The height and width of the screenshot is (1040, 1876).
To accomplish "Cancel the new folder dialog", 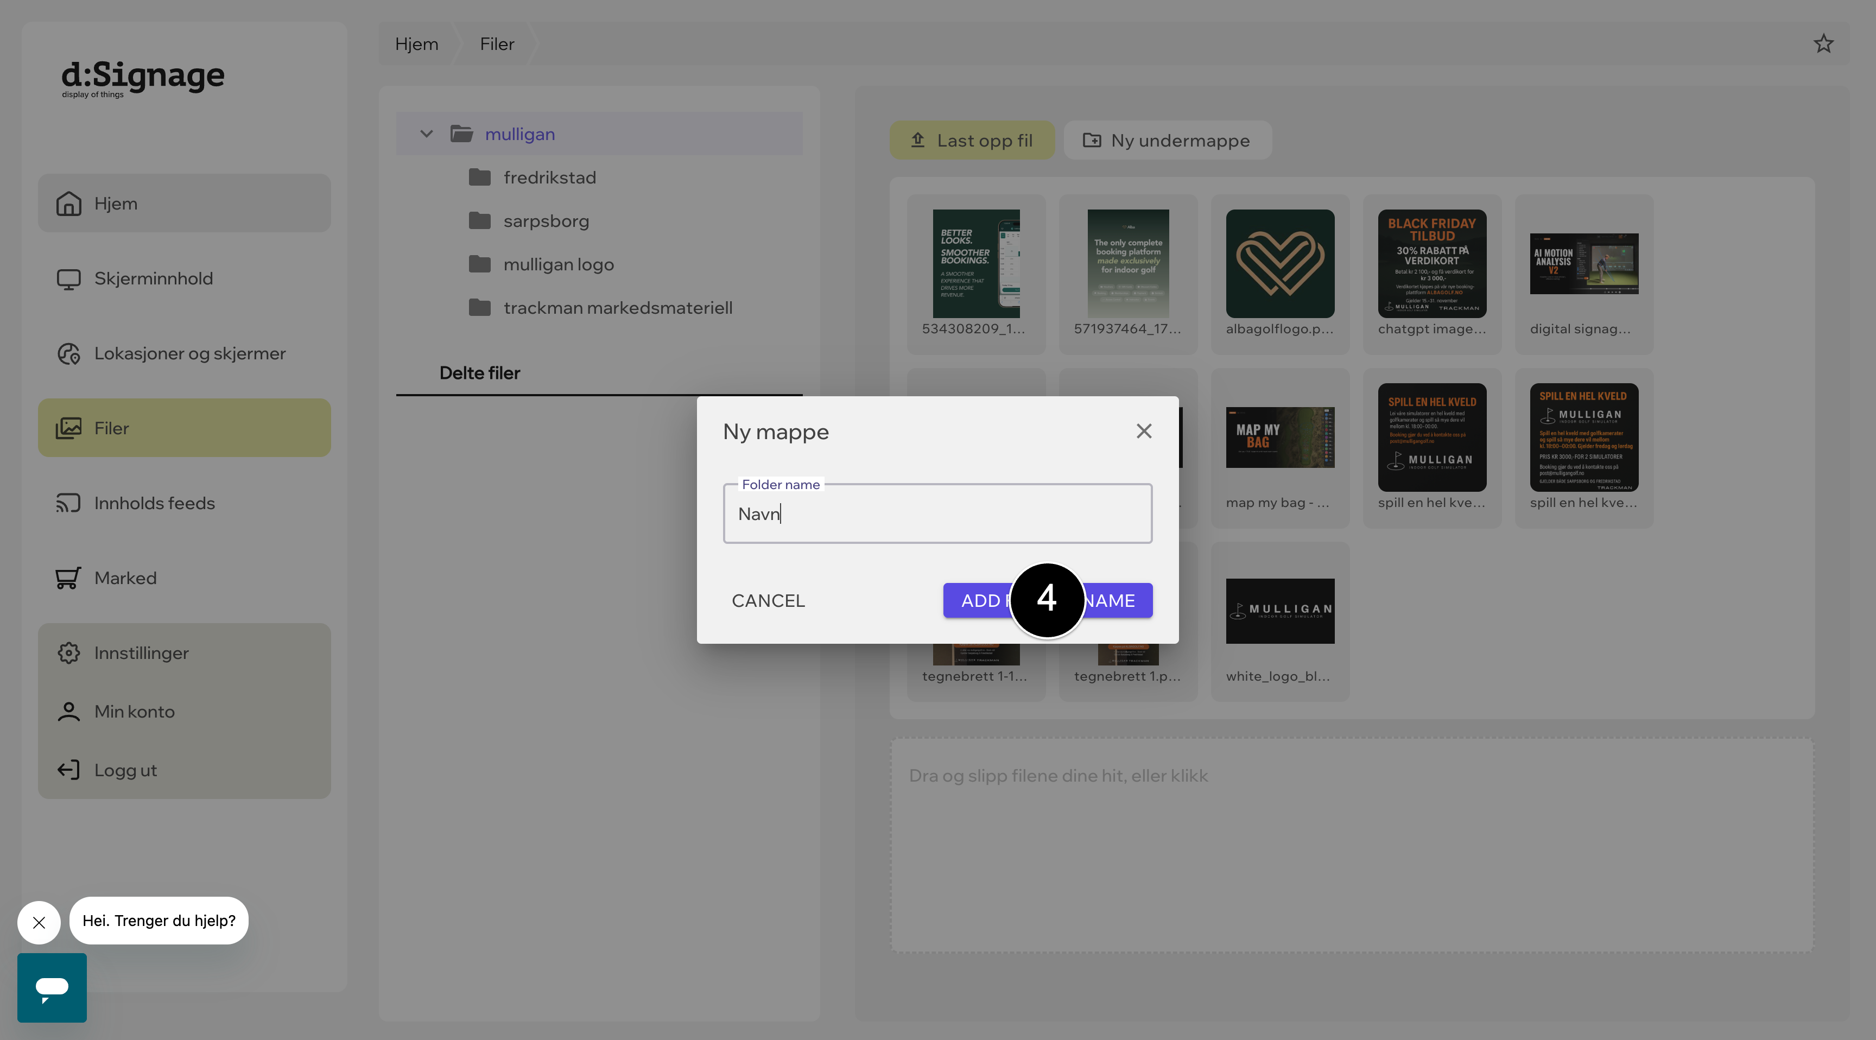I will pyautogui.click(x=768, y=601).
